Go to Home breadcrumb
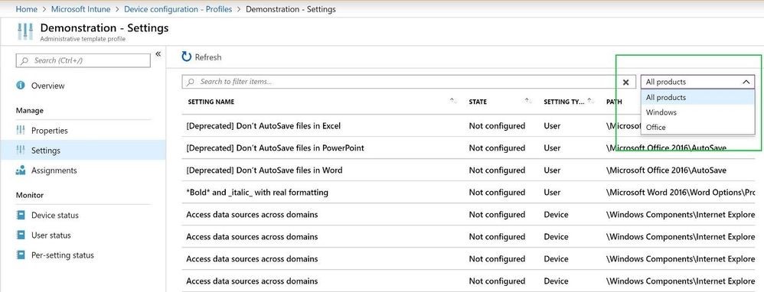The height and width of the screenshot is (292, 764). pyautogui.click(x=26, y=9)
